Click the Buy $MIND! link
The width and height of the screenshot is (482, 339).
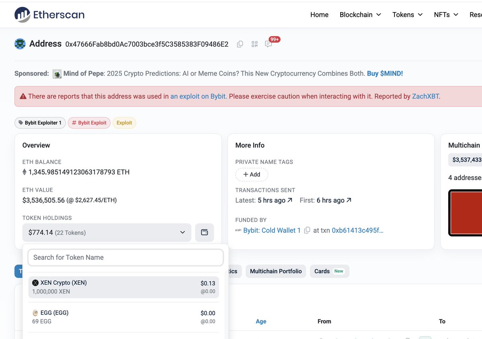[385, 73]
